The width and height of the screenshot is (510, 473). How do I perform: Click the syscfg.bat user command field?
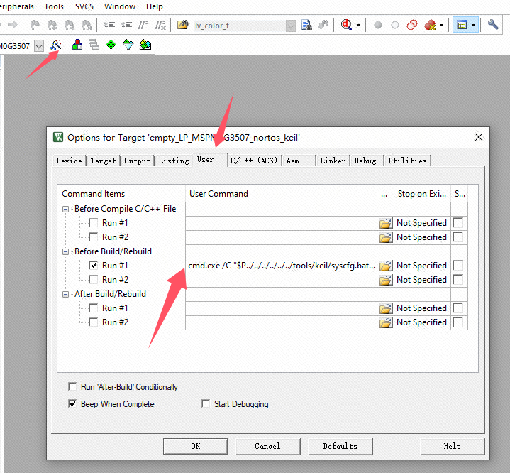281,266
